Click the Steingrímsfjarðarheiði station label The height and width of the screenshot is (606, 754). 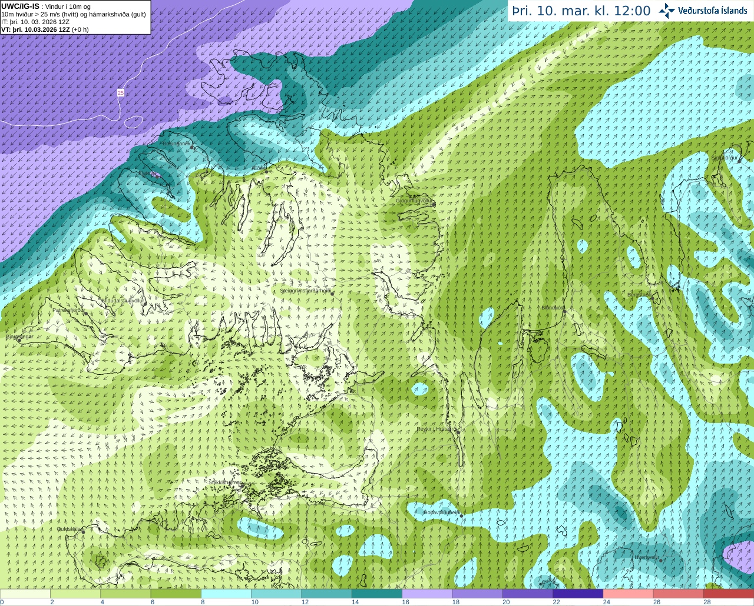coord(306,291)
